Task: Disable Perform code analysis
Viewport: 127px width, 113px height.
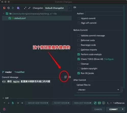Action: pos(79,54)
